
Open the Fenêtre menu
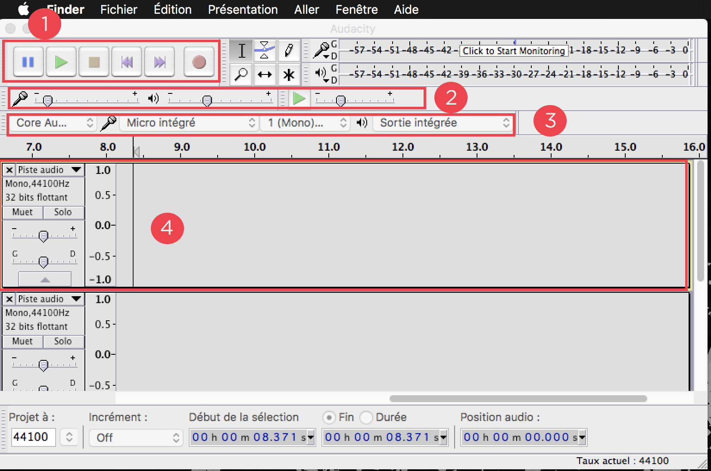pyautogui.click(x=356, y=9)
